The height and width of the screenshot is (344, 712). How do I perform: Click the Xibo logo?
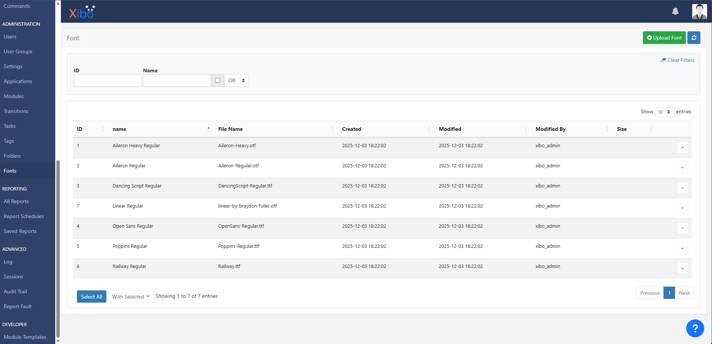(x=82, y=12)
